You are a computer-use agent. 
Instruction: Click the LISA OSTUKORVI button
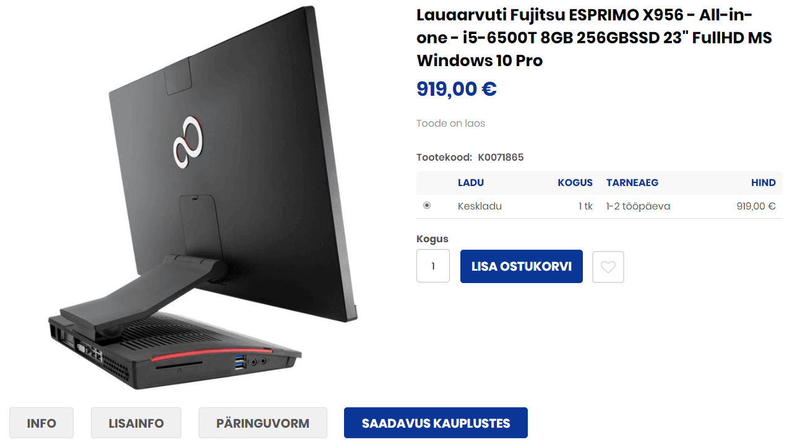click(x=522, y=266)
